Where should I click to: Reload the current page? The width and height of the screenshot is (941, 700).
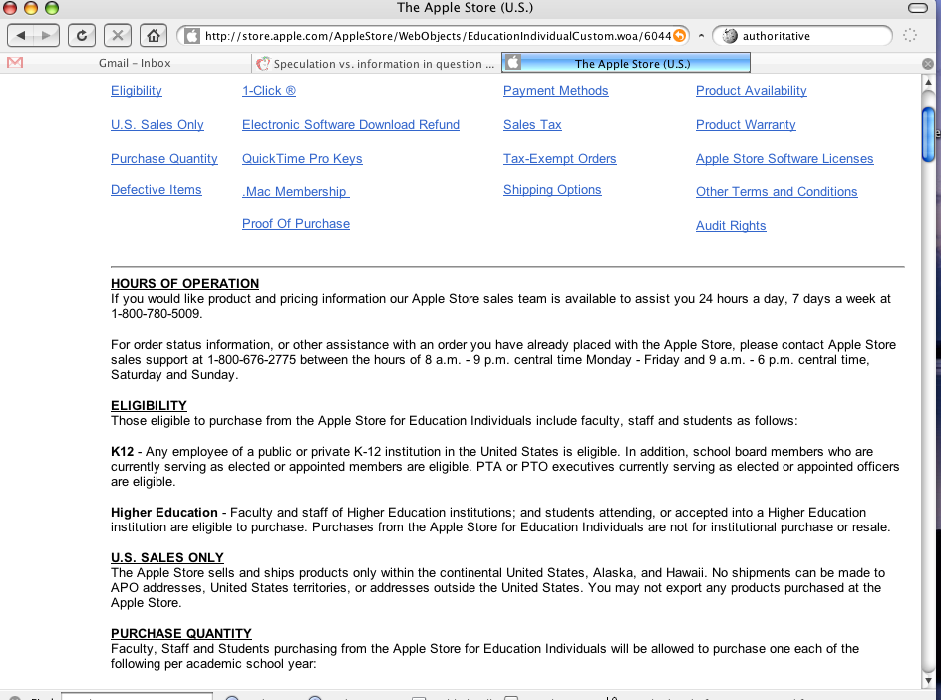82,36
